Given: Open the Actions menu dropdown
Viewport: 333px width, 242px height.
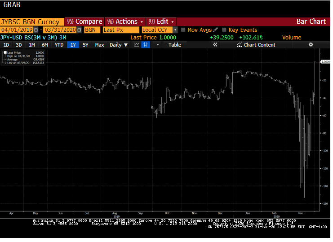Looking at the screenshot, I should click(x=142, y=22).
